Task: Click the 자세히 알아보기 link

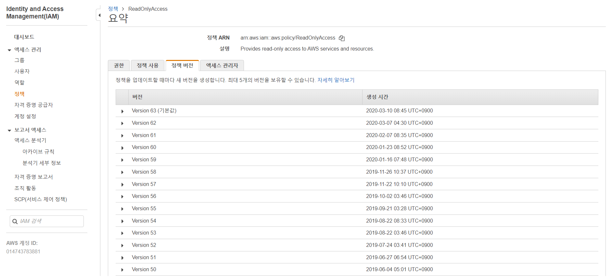Action: coord(336,80)
